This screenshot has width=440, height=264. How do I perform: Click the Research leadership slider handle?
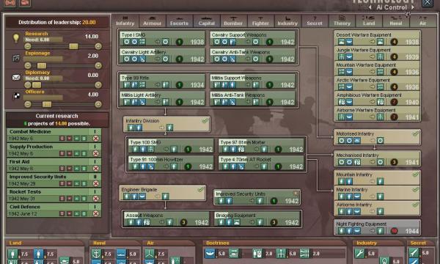click(73, 46)
